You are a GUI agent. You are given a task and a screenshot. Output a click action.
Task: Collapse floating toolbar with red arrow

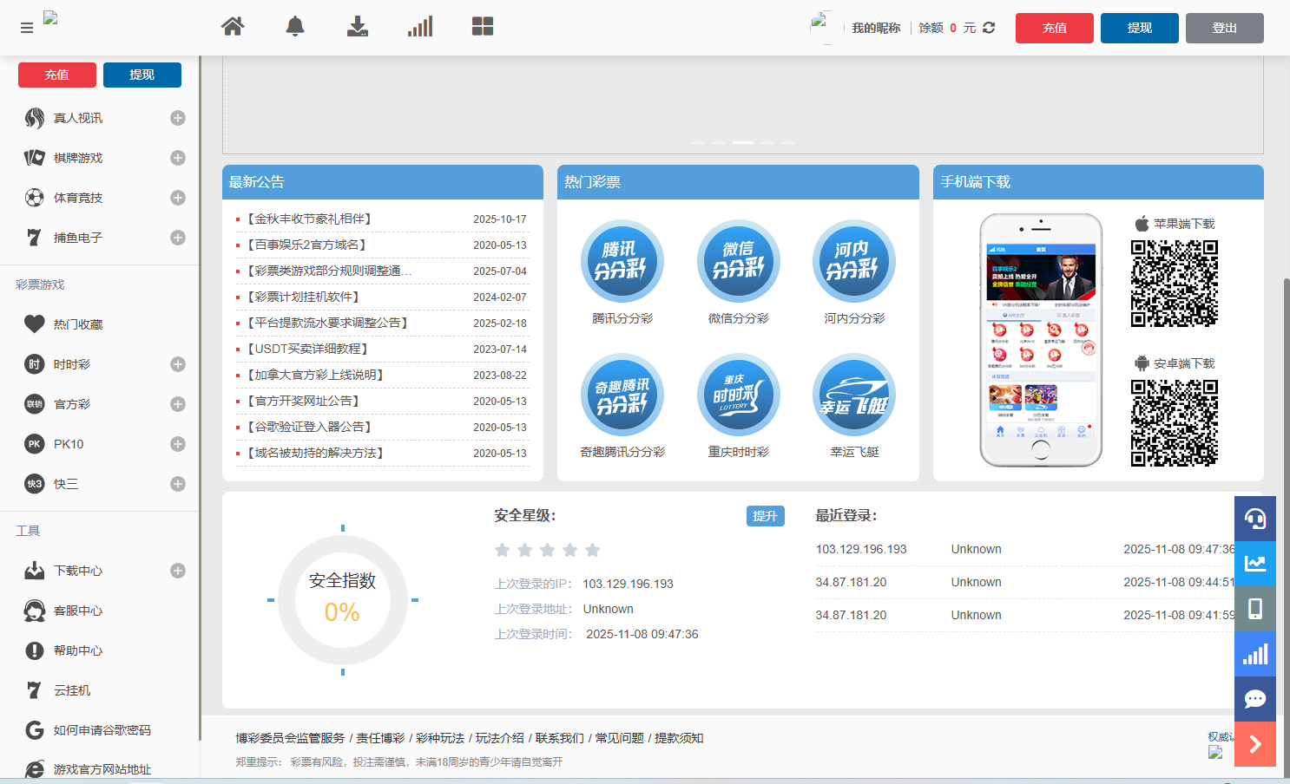pos(1255,744)
